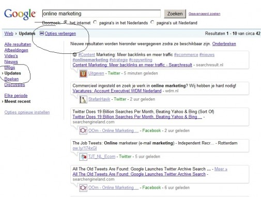Click OOm avatar icon on 6 uur geleden post

point(83,188)
